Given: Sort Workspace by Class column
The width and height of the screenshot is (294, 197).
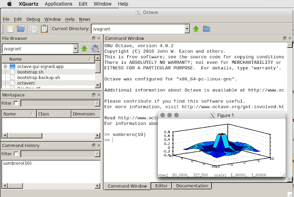Looking at the screenshot, I should coord(54,114).
